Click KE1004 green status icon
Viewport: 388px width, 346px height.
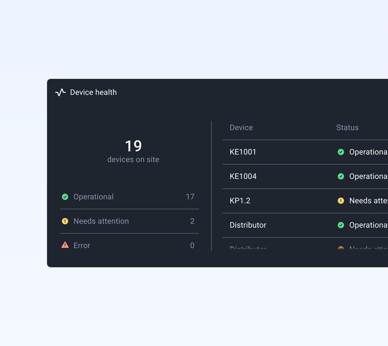coord(341,176)
